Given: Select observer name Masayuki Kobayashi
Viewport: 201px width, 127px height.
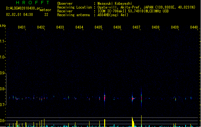Looking at the screenshot, I should tap(115, 3).
